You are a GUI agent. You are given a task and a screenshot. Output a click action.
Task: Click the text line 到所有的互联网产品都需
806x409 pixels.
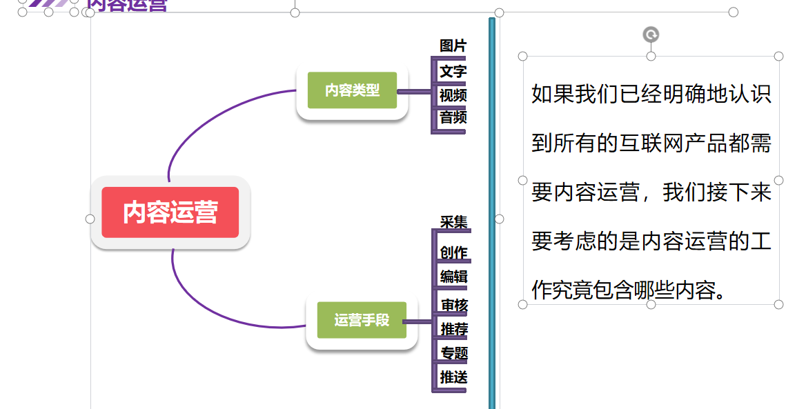point(651,143)
